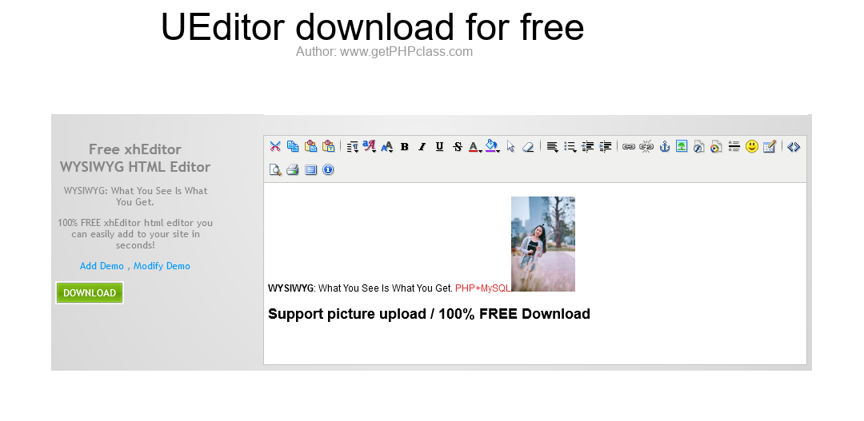Open the Modify Demo link
The height and width of the screenshot is (421, 864).
(x=162, y=266)
